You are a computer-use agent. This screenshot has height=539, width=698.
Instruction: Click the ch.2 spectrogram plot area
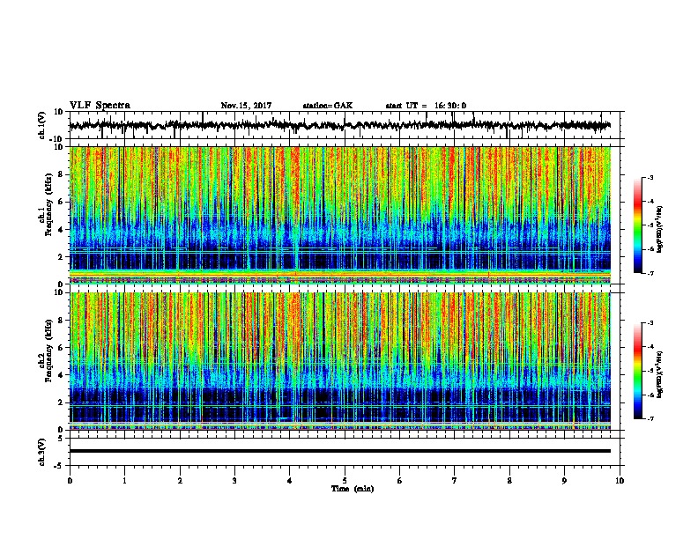[x=340, y=361]
